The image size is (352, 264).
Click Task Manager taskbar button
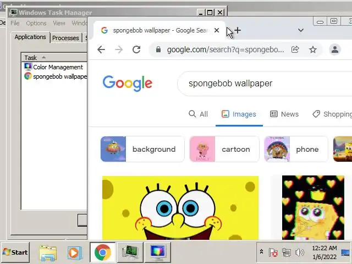click(x=130, y=252)
